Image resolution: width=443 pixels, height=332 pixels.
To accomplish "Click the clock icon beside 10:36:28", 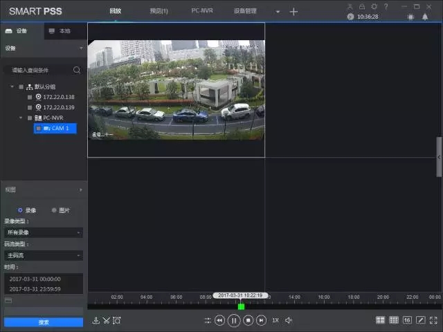I will click(x=350, y=17).
